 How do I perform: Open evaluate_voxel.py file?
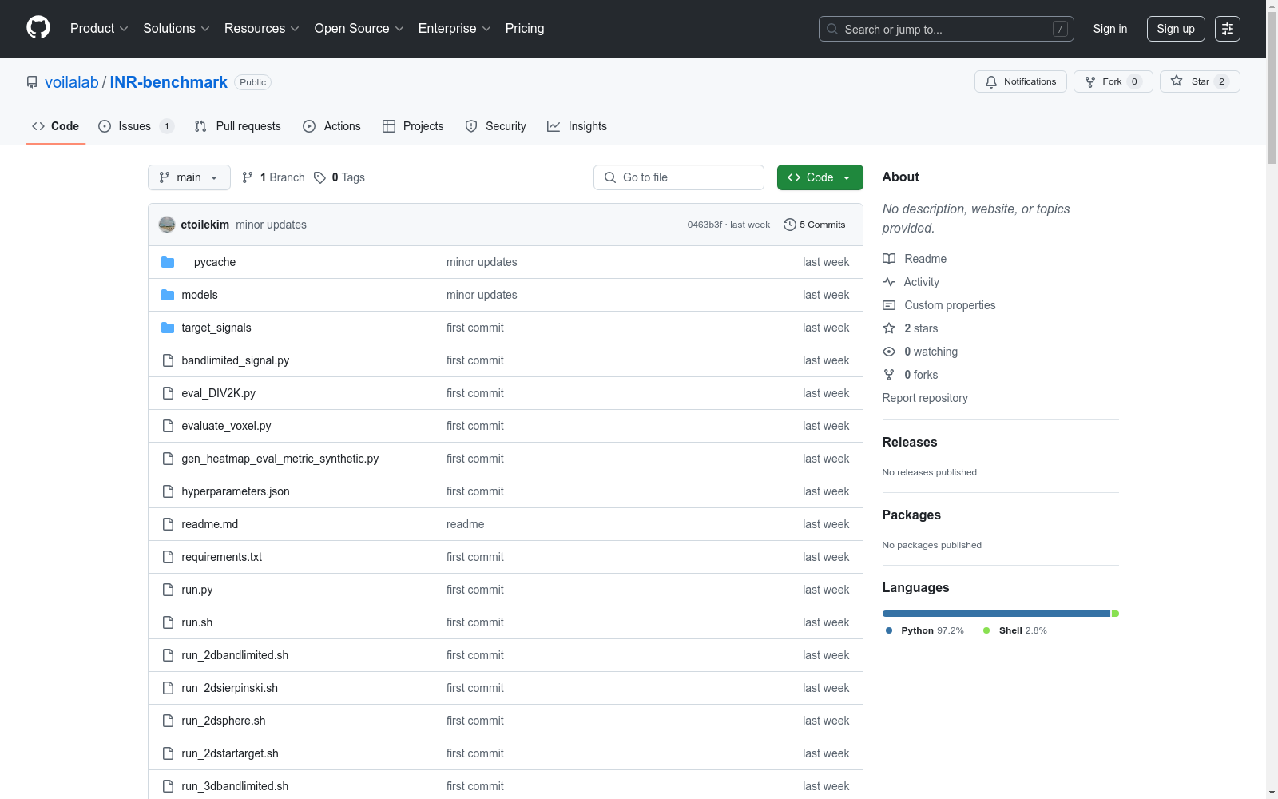pyautogui.click(x=226, y=426)
